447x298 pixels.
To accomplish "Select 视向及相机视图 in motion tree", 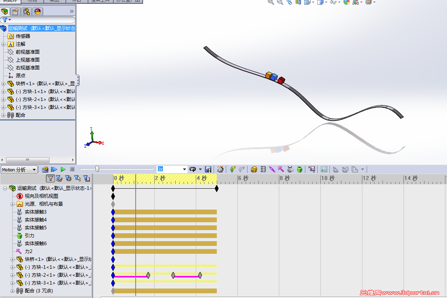I will 41,196.
